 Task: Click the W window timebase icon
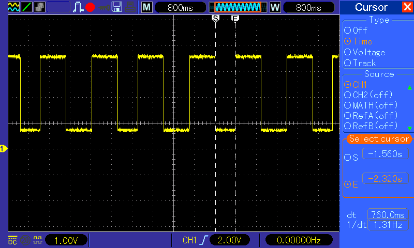coord(275,7)
